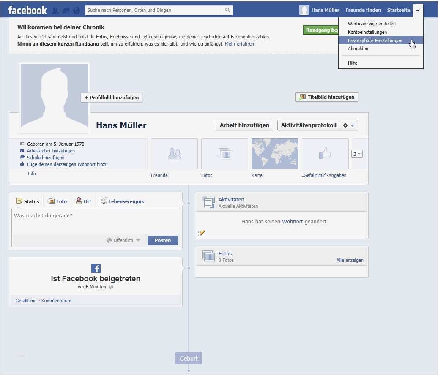Click the Was machst du gerade? text box
438x375 pixels.
tap(96, 221)
